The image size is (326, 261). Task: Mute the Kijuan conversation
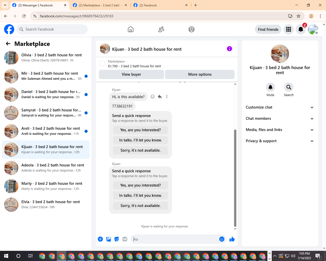(270, 87)
